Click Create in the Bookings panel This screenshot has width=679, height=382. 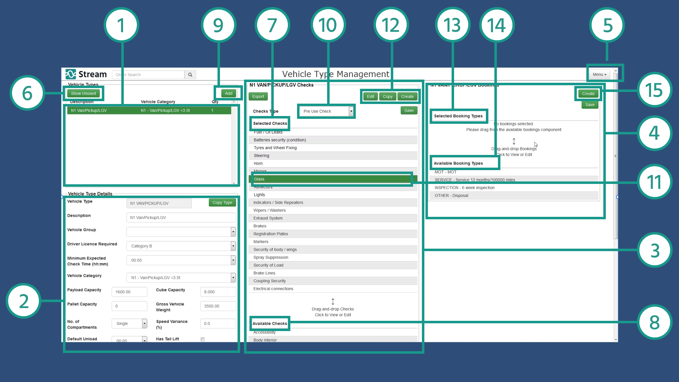[x=588, y=94]
